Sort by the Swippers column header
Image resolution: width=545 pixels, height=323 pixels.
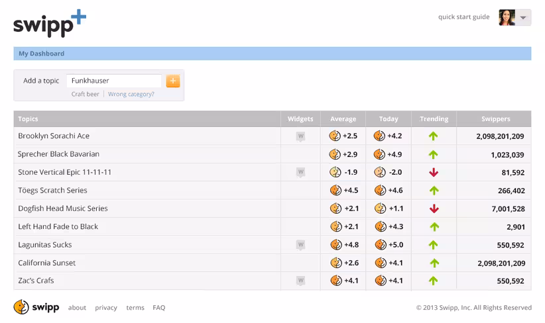(496, 118)
